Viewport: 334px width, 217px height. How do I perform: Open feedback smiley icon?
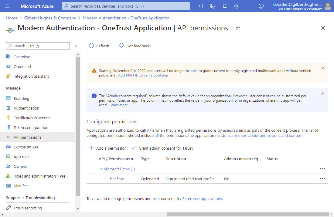[x=261, y=6]
